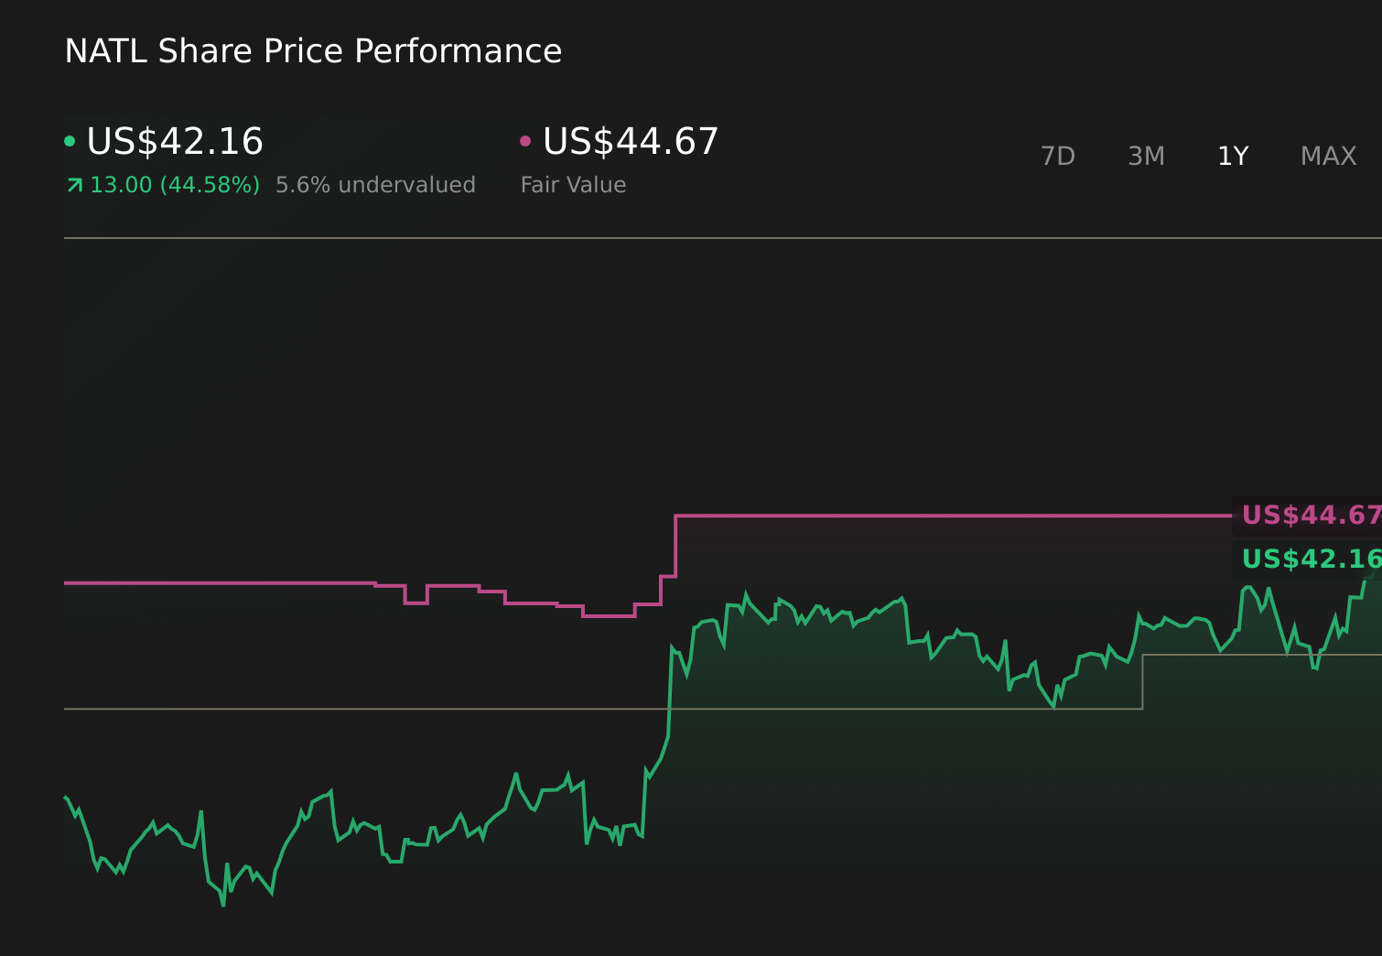Toggle the undervalued indicator label
This screenshot has height=956, width=1382.
tap(375, 184)
